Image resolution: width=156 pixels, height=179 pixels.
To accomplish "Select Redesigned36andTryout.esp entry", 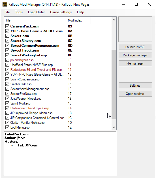I will pos(30,108).
